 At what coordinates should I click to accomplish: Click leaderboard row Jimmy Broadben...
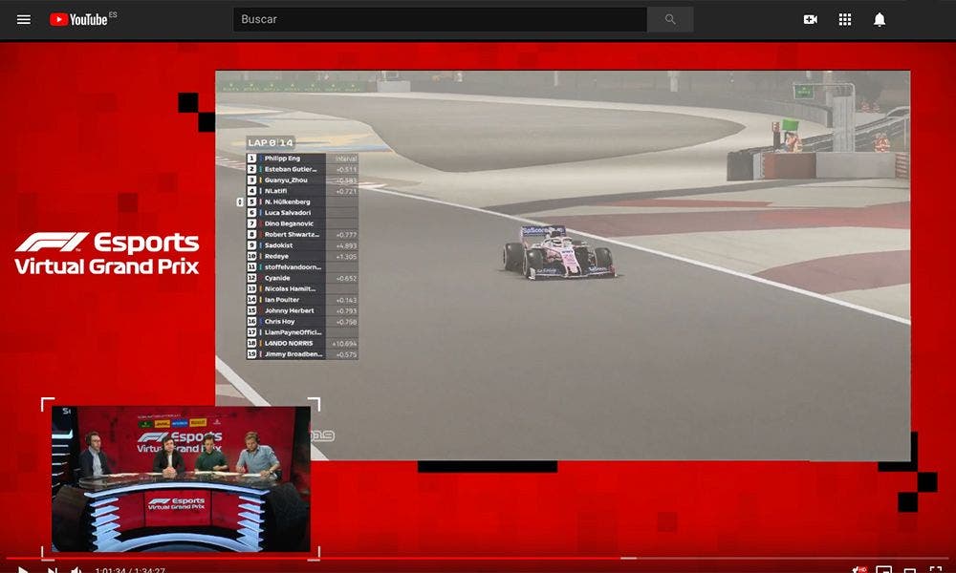click(x=302, y=354)
